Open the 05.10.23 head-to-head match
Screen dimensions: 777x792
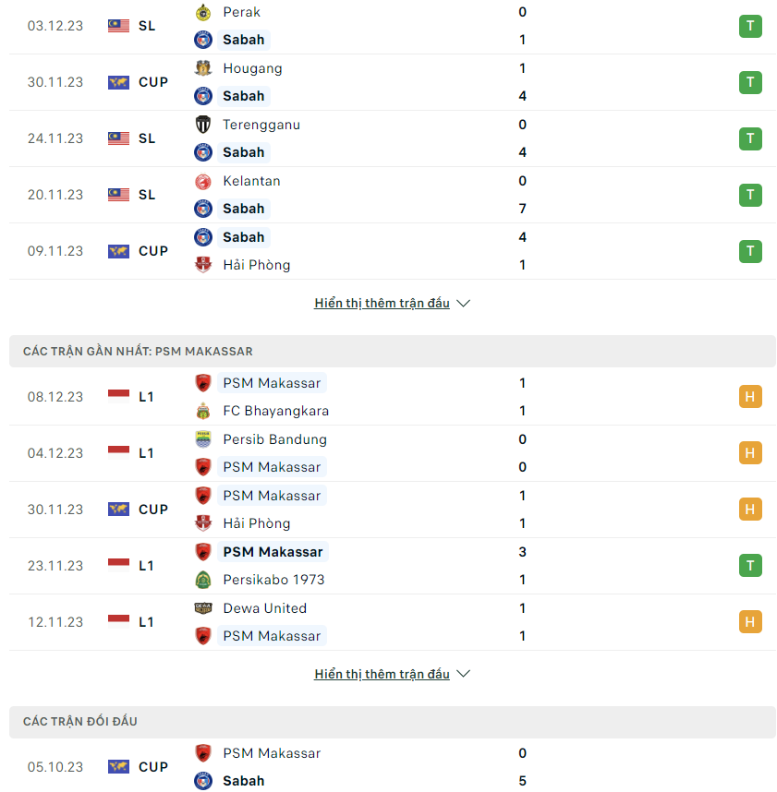tap(393, 767)
